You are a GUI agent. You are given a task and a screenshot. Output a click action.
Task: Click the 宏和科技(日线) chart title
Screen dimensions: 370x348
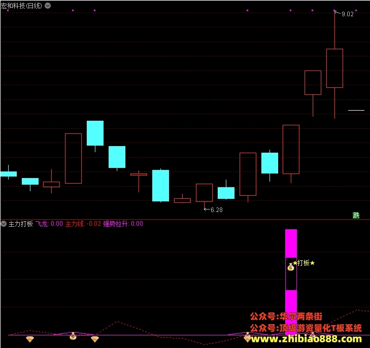(21, 6)
